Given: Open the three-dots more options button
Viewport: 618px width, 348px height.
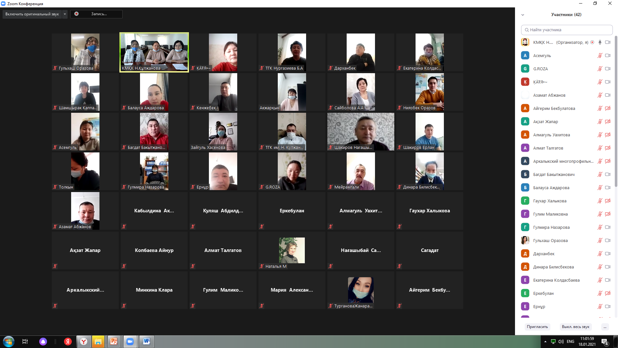Looking at the screenshot, I should [605, 327].
